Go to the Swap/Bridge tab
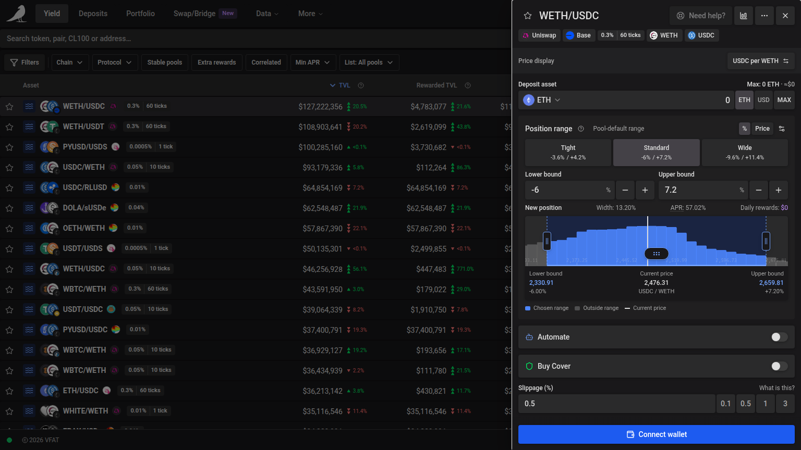The width and height of the screenshot is (801, 450). tap(205, 14)
